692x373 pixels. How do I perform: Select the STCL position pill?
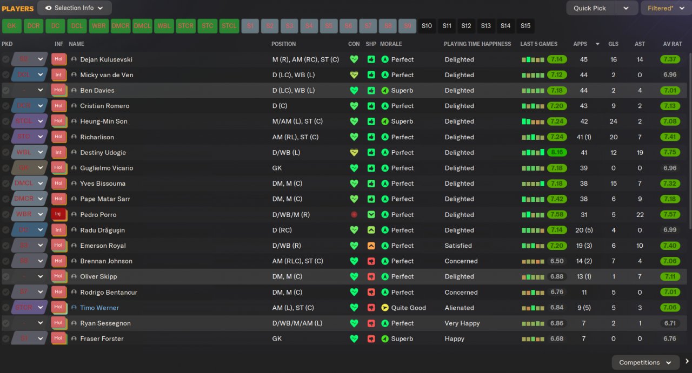pyautogui.click(x=229, y=26)
